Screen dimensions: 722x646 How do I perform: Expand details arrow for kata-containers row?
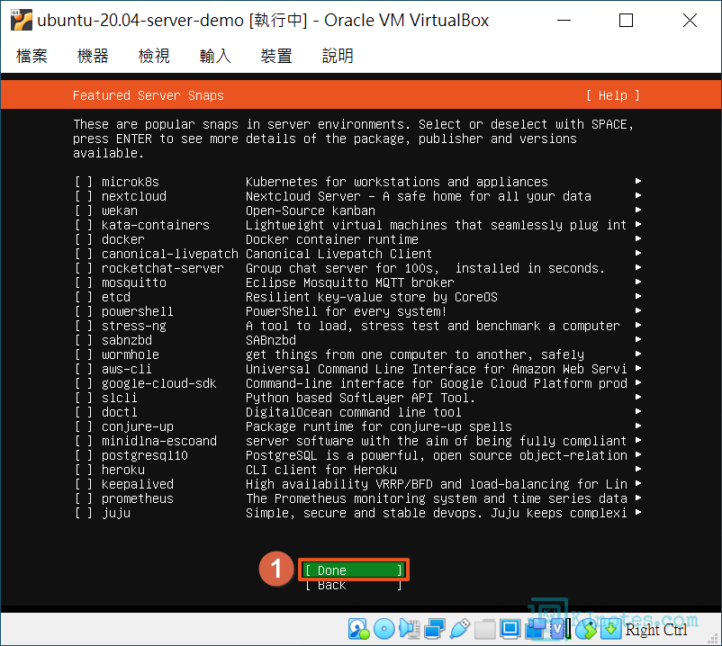coord(638,225)
